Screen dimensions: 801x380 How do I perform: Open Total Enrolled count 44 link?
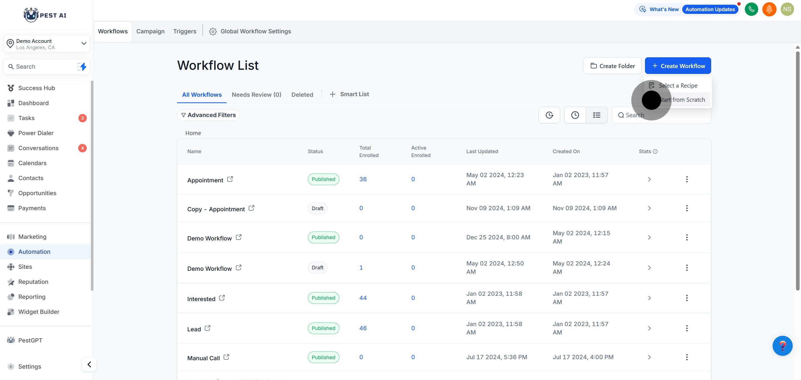363,298
